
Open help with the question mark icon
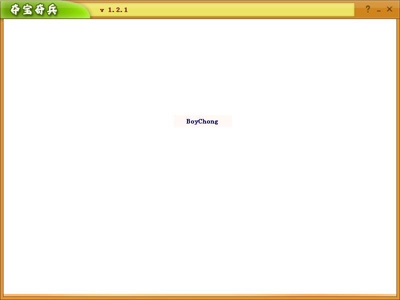click(x=367, y=9)
